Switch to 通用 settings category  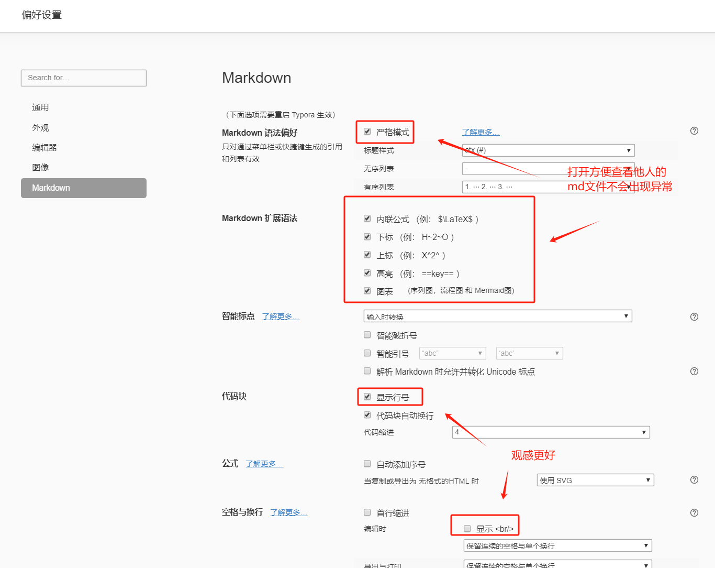click(x=41, y=107)
